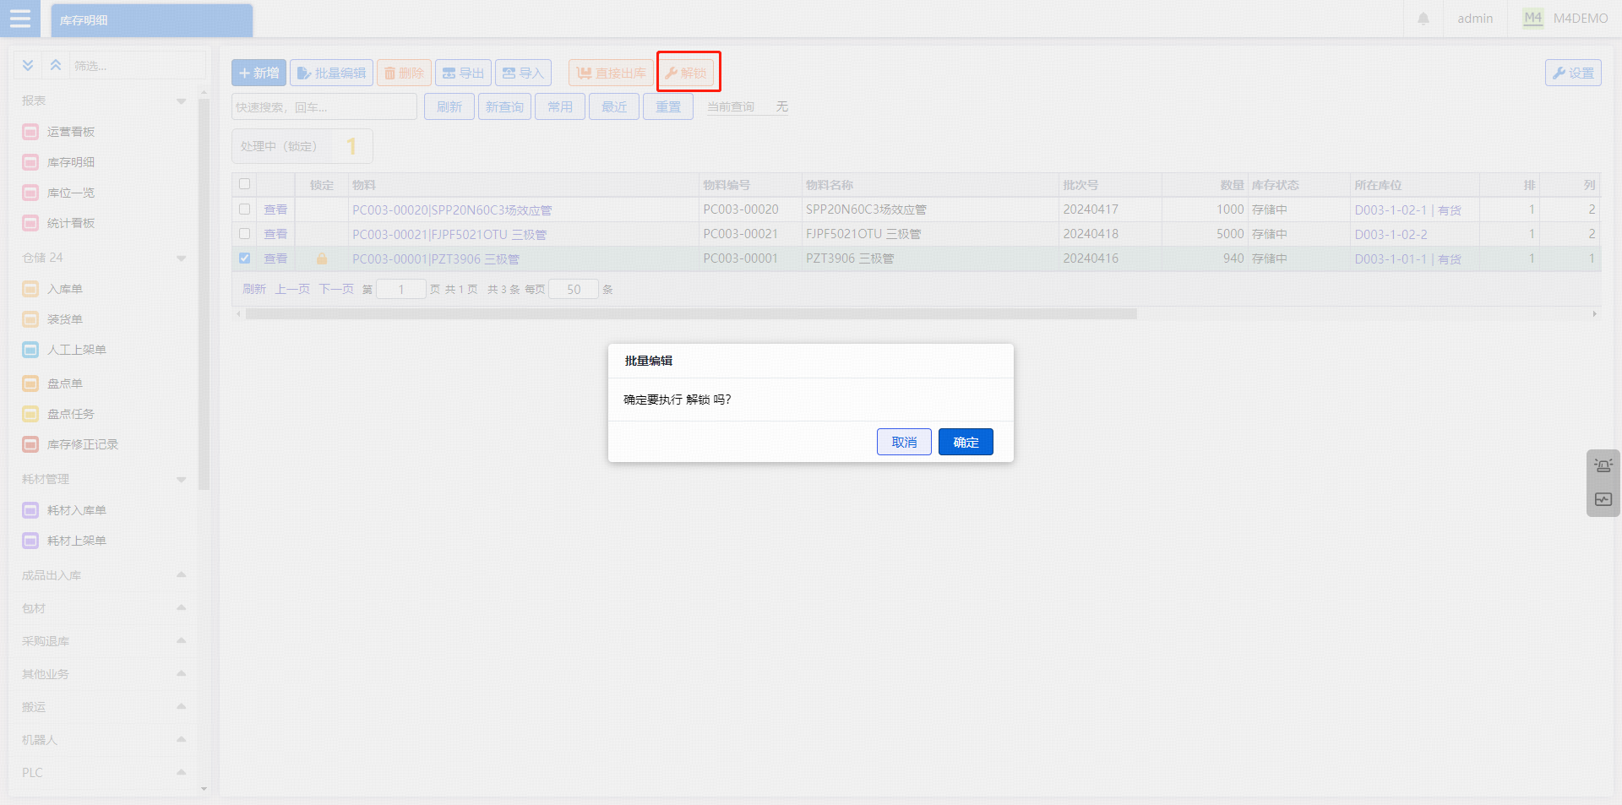The height and width of the screenshot is (805, 1622).
Task: Toggle the select-all checkbox in table header
Action: click(244, 184)
